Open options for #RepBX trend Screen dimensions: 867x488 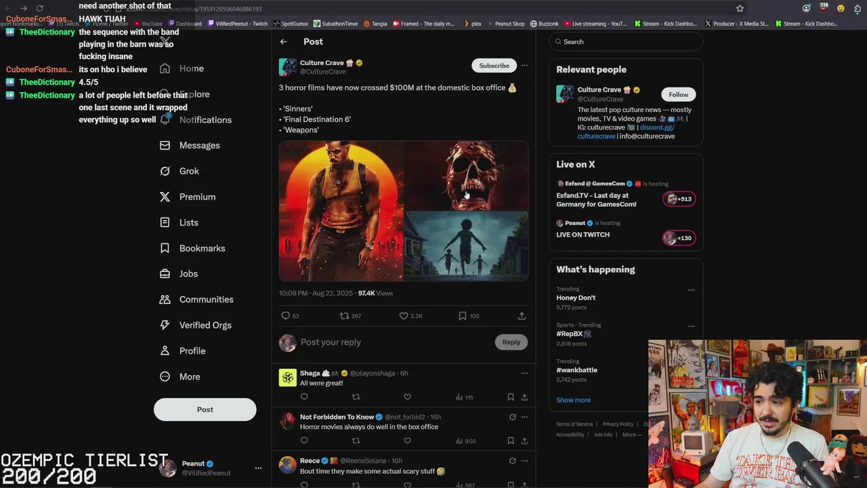[692, 326]
